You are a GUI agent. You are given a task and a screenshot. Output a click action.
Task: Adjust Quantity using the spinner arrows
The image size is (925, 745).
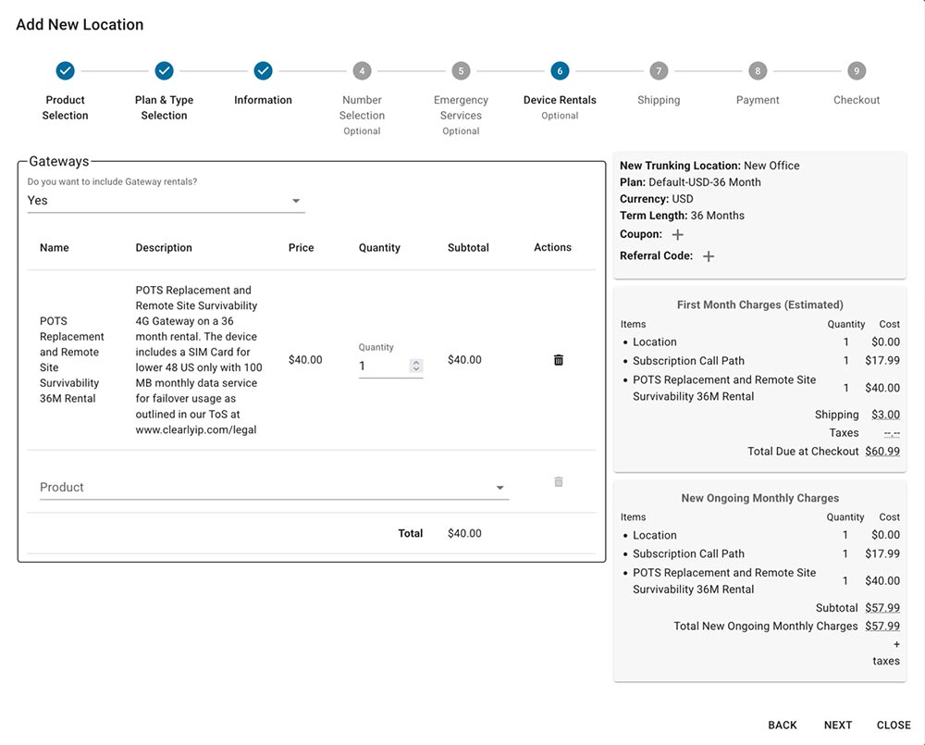tap(416, 366)
